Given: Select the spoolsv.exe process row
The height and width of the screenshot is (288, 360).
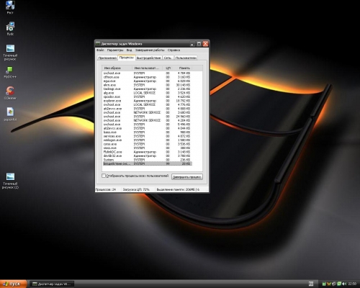Looking at the screenshot, I should tap(147, 96).
